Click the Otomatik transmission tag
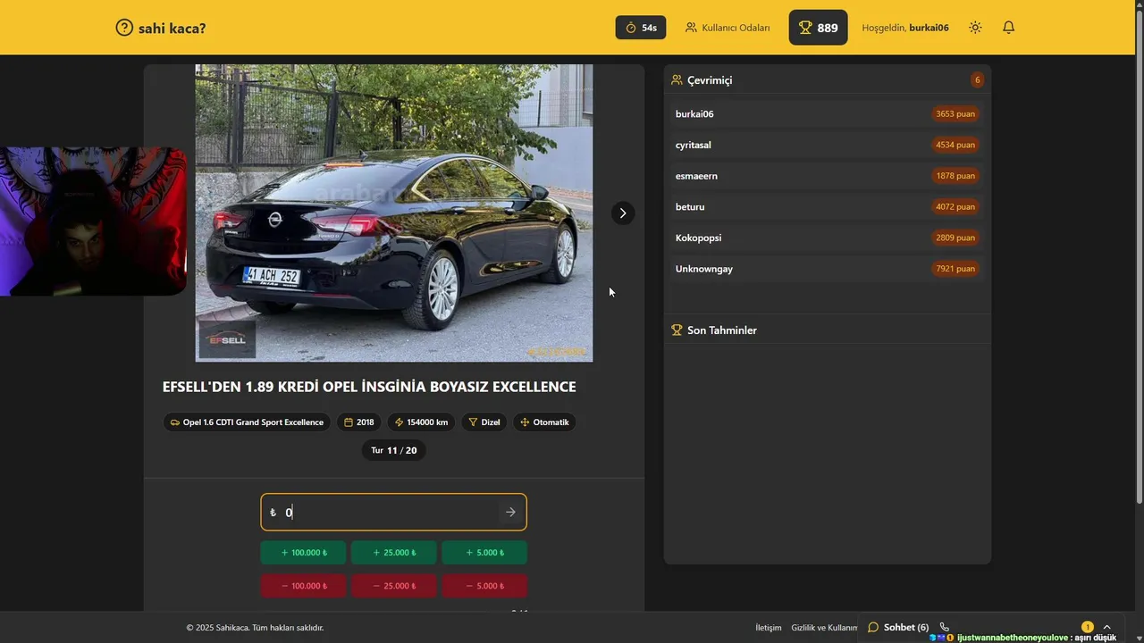The height and width of the screenshot is (643, 1144). click(544, 422)
